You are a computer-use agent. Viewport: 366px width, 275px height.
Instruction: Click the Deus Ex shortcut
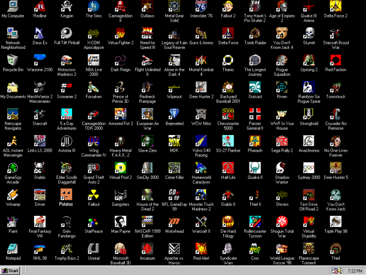click(40, 33)
